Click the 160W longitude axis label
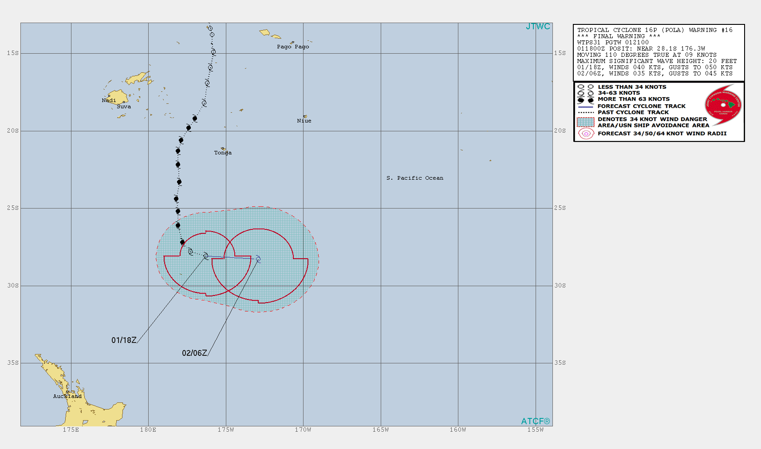Image resolution: width=761 pixels, height=449 pixels. pos(458,429)
